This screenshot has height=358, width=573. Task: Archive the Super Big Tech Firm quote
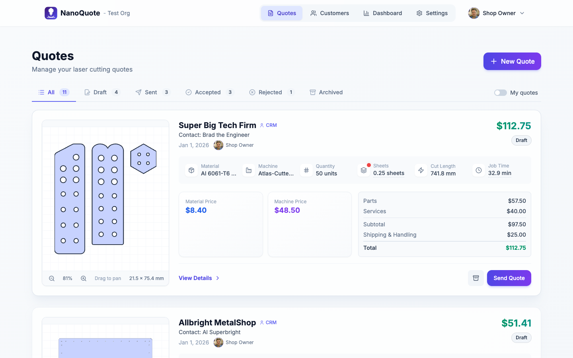(x=476, y=278)
